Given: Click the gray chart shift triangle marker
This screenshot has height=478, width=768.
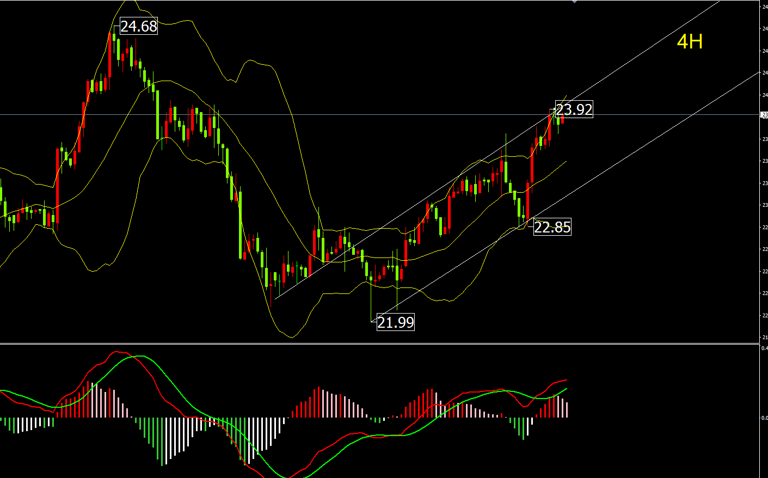Looking at the screenshot, I should tap(574, 2).
